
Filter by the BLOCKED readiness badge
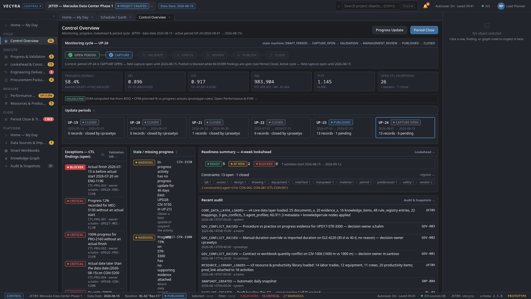click(x=264, y=164)
